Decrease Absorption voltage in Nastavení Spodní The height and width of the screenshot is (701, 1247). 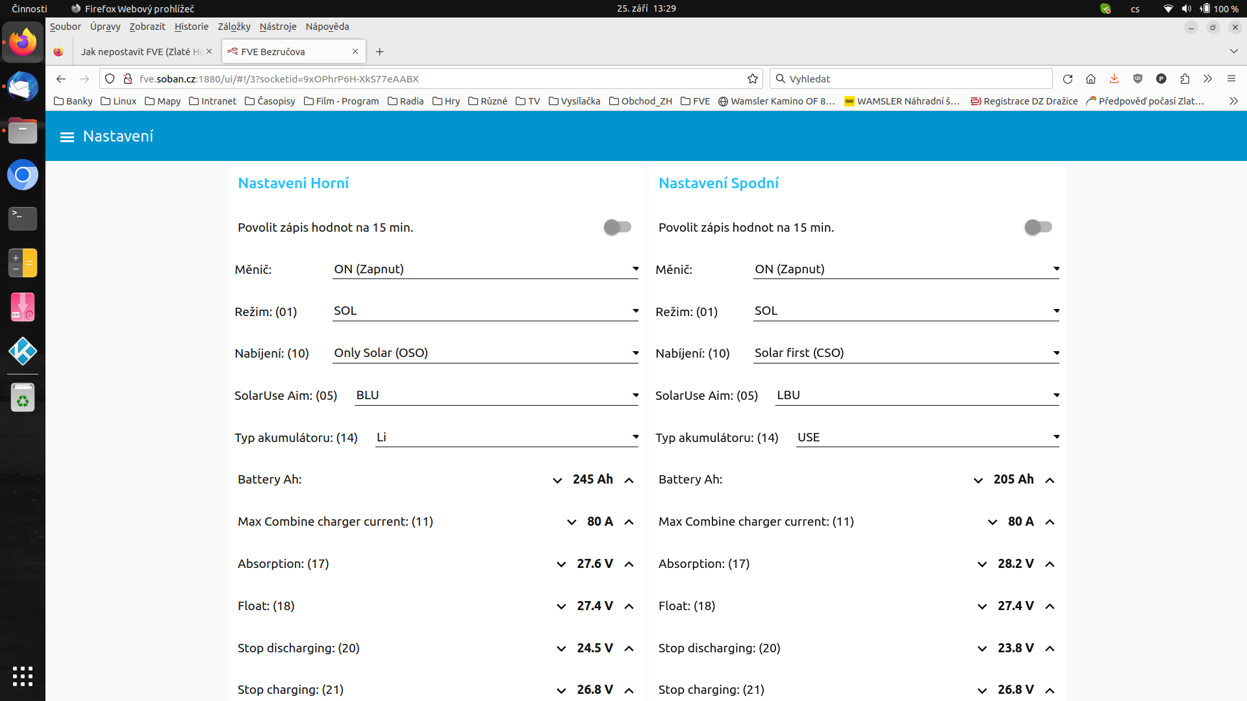coord(982,565)
